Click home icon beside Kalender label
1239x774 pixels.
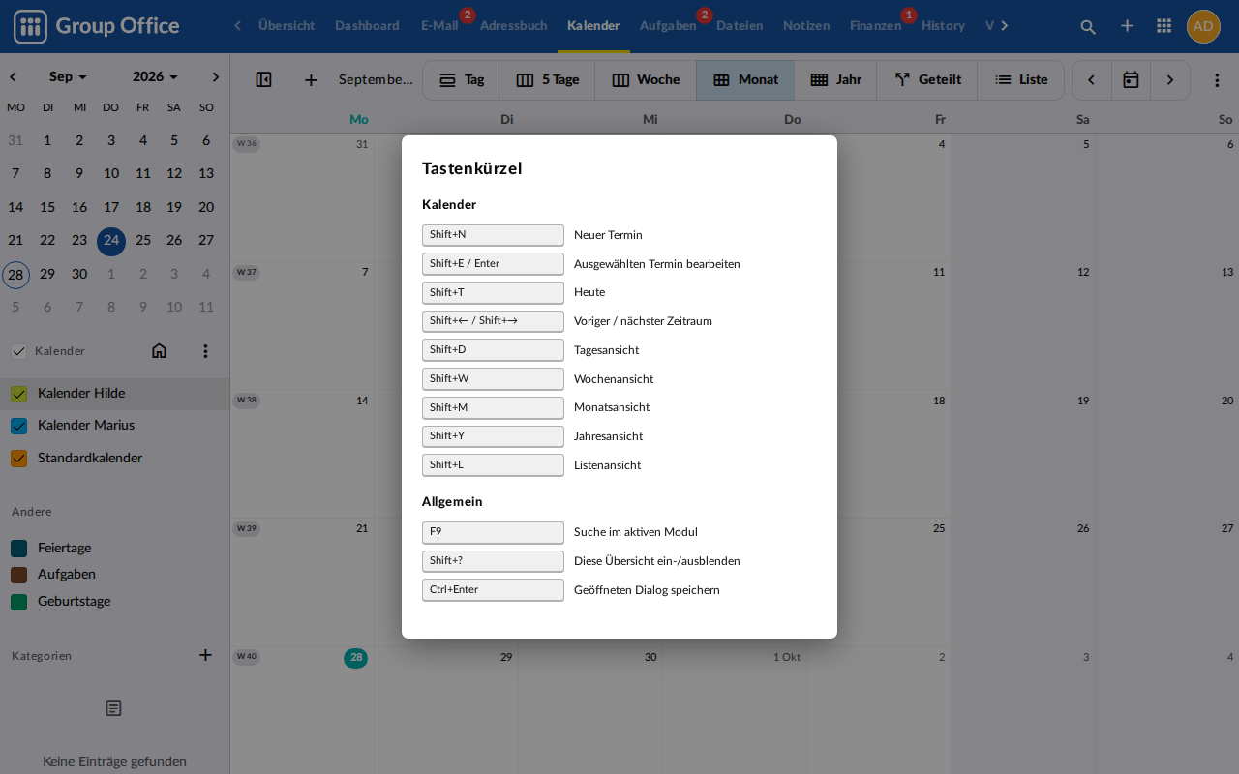coord(160,350)
